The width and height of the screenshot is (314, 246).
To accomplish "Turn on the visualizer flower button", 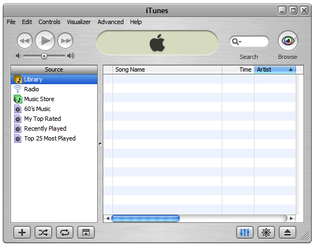I will click(266, 232).
